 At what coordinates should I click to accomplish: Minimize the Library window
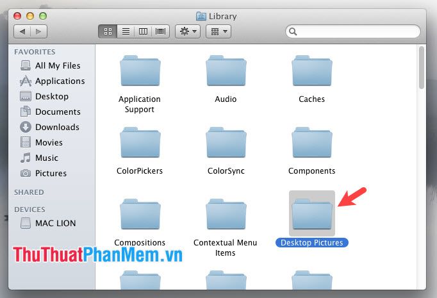click(30, 16)
